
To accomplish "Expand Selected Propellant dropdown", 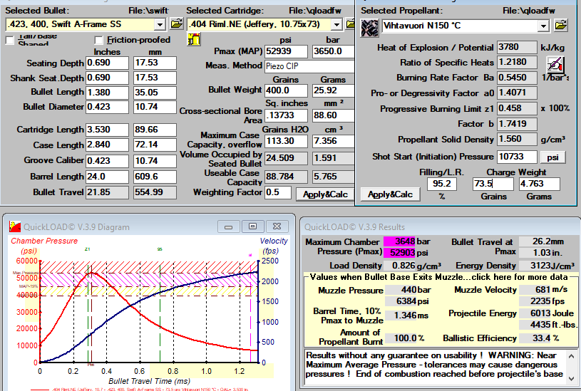I will tap(543, 26).
